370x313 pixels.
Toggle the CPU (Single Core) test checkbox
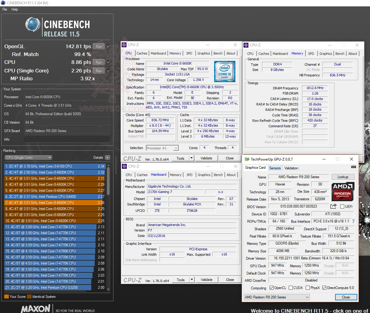[x=109, y=71]
